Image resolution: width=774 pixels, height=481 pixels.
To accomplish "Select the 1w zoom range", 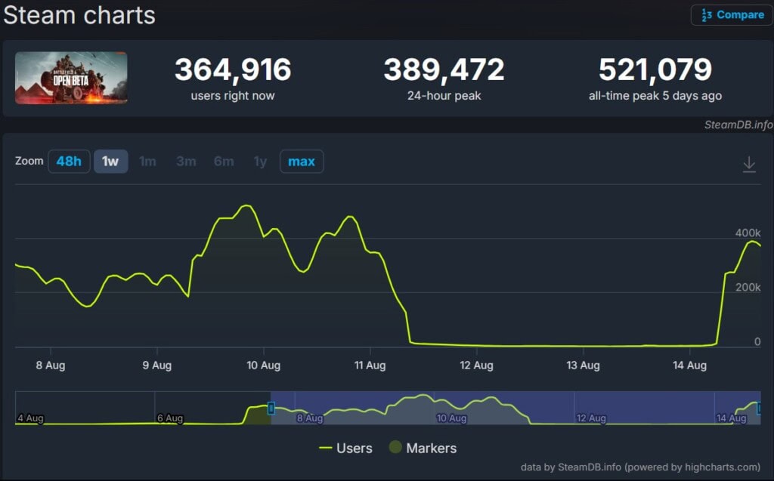I will [110, 162].
